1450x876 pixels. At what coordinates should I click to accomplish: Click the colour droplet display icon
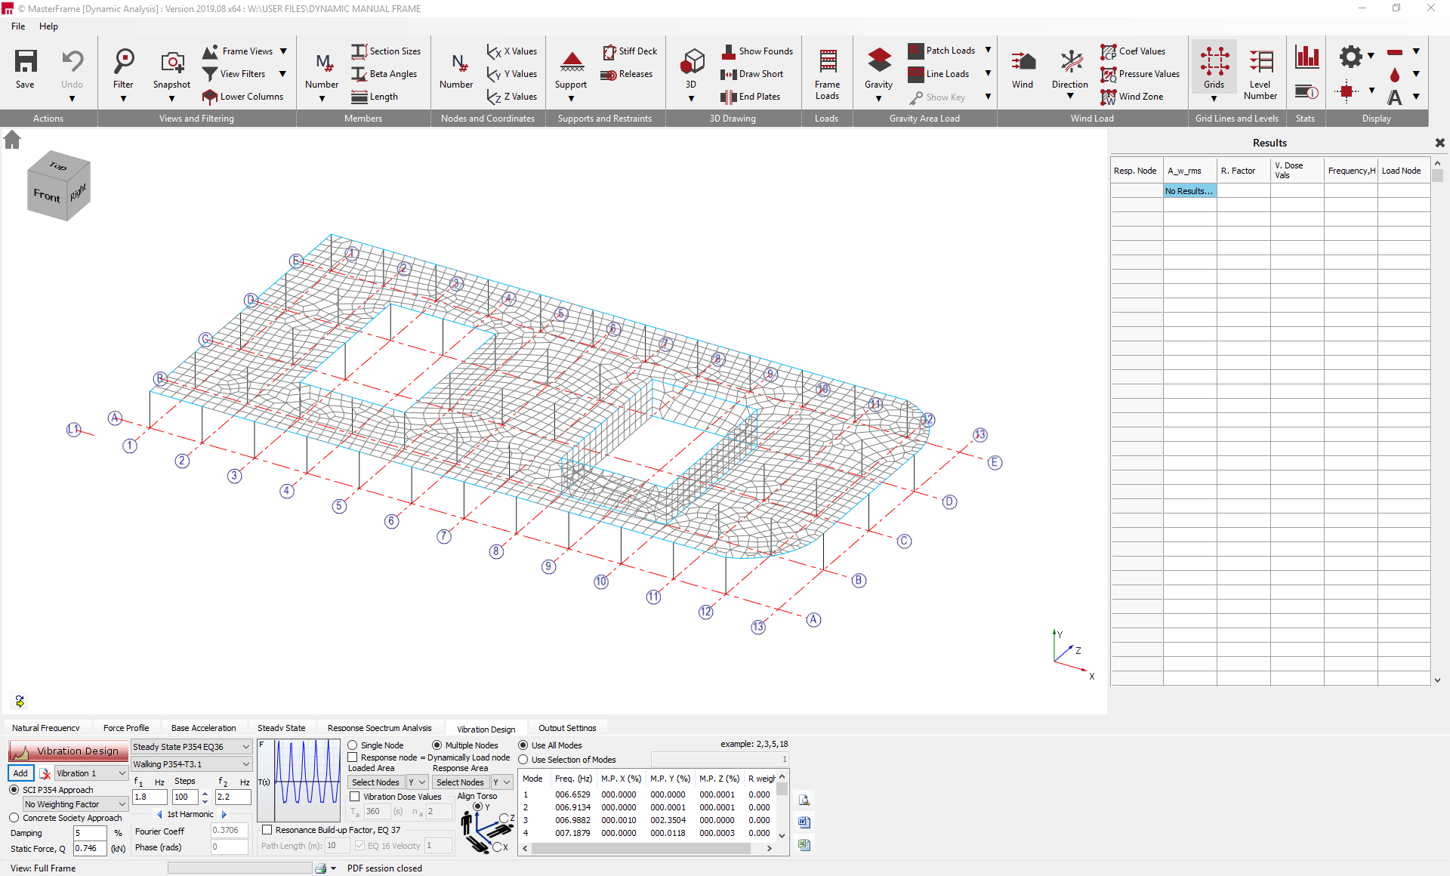1395,74
